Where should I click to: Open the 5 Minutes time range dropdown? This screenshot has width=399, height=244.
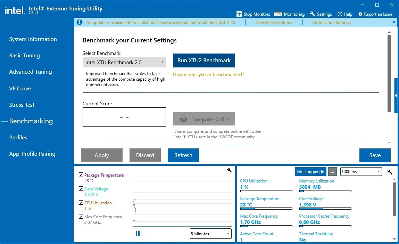(210, 234)
